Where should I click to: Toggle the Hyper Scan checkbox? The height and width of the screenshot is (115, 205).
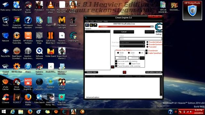coord(130,64)
